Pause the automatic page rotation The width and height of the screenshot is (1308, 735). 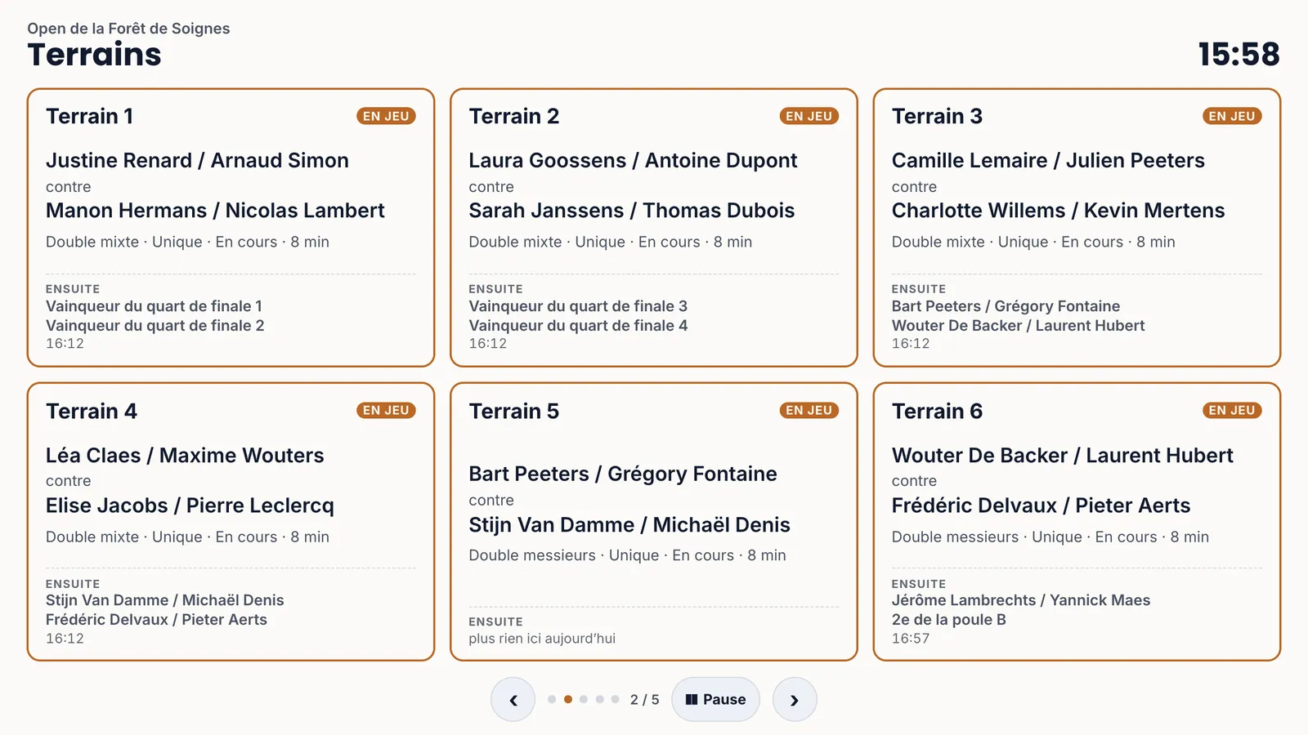pos(715,699)
